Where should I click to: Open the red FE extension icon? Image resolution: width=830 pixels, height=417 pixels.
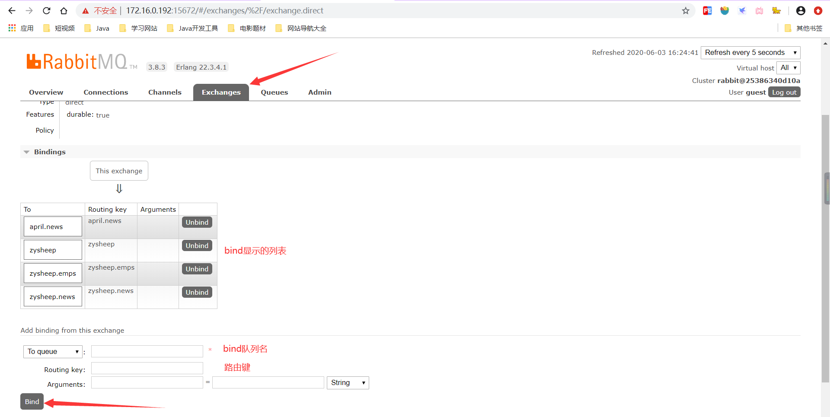pos(707,11)
